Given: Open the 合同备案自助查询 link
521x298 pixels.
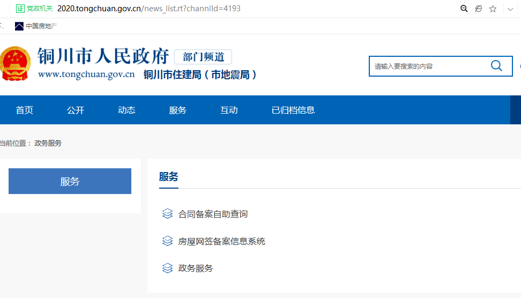Looking at the screenshot, I should pos(213,214).
